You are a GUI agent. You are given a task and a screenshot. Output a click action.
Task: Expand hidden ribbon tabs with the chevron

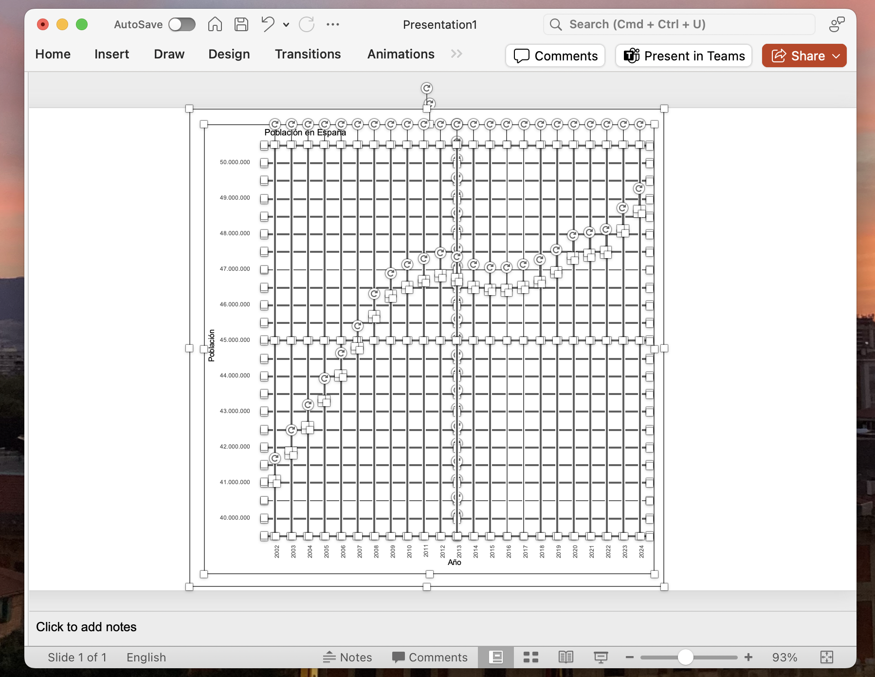pyautogui.click(x=456, y=54)
